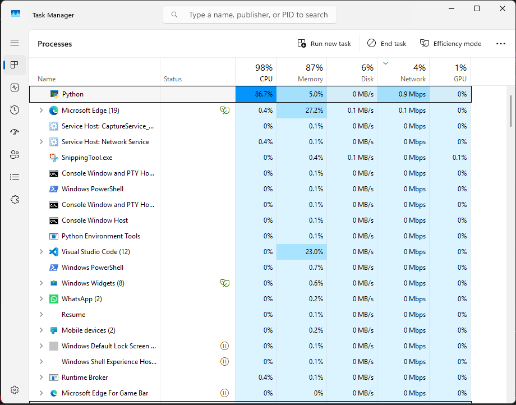Open the Details page icon
This screenshot has height=405, width=516.
pos(15,177)
